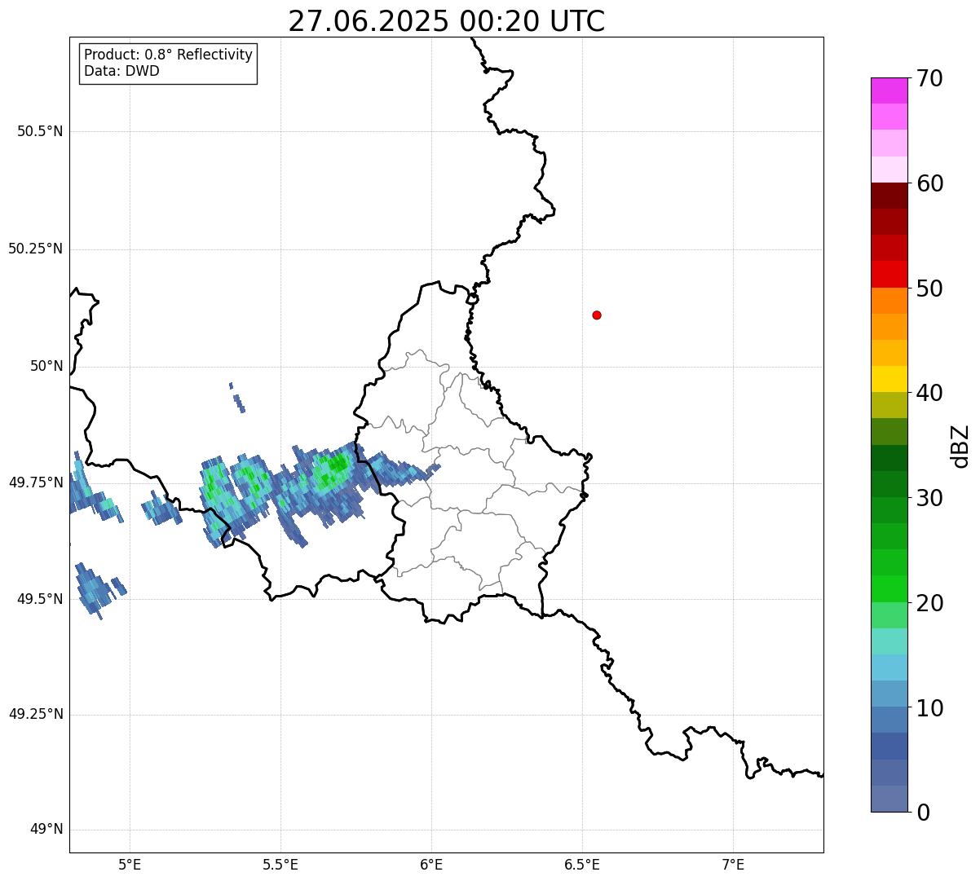The height and width of the screenshot is (881, 980).
Task: Click the bright green colorbar segment above 20
Action: [889, 589]
